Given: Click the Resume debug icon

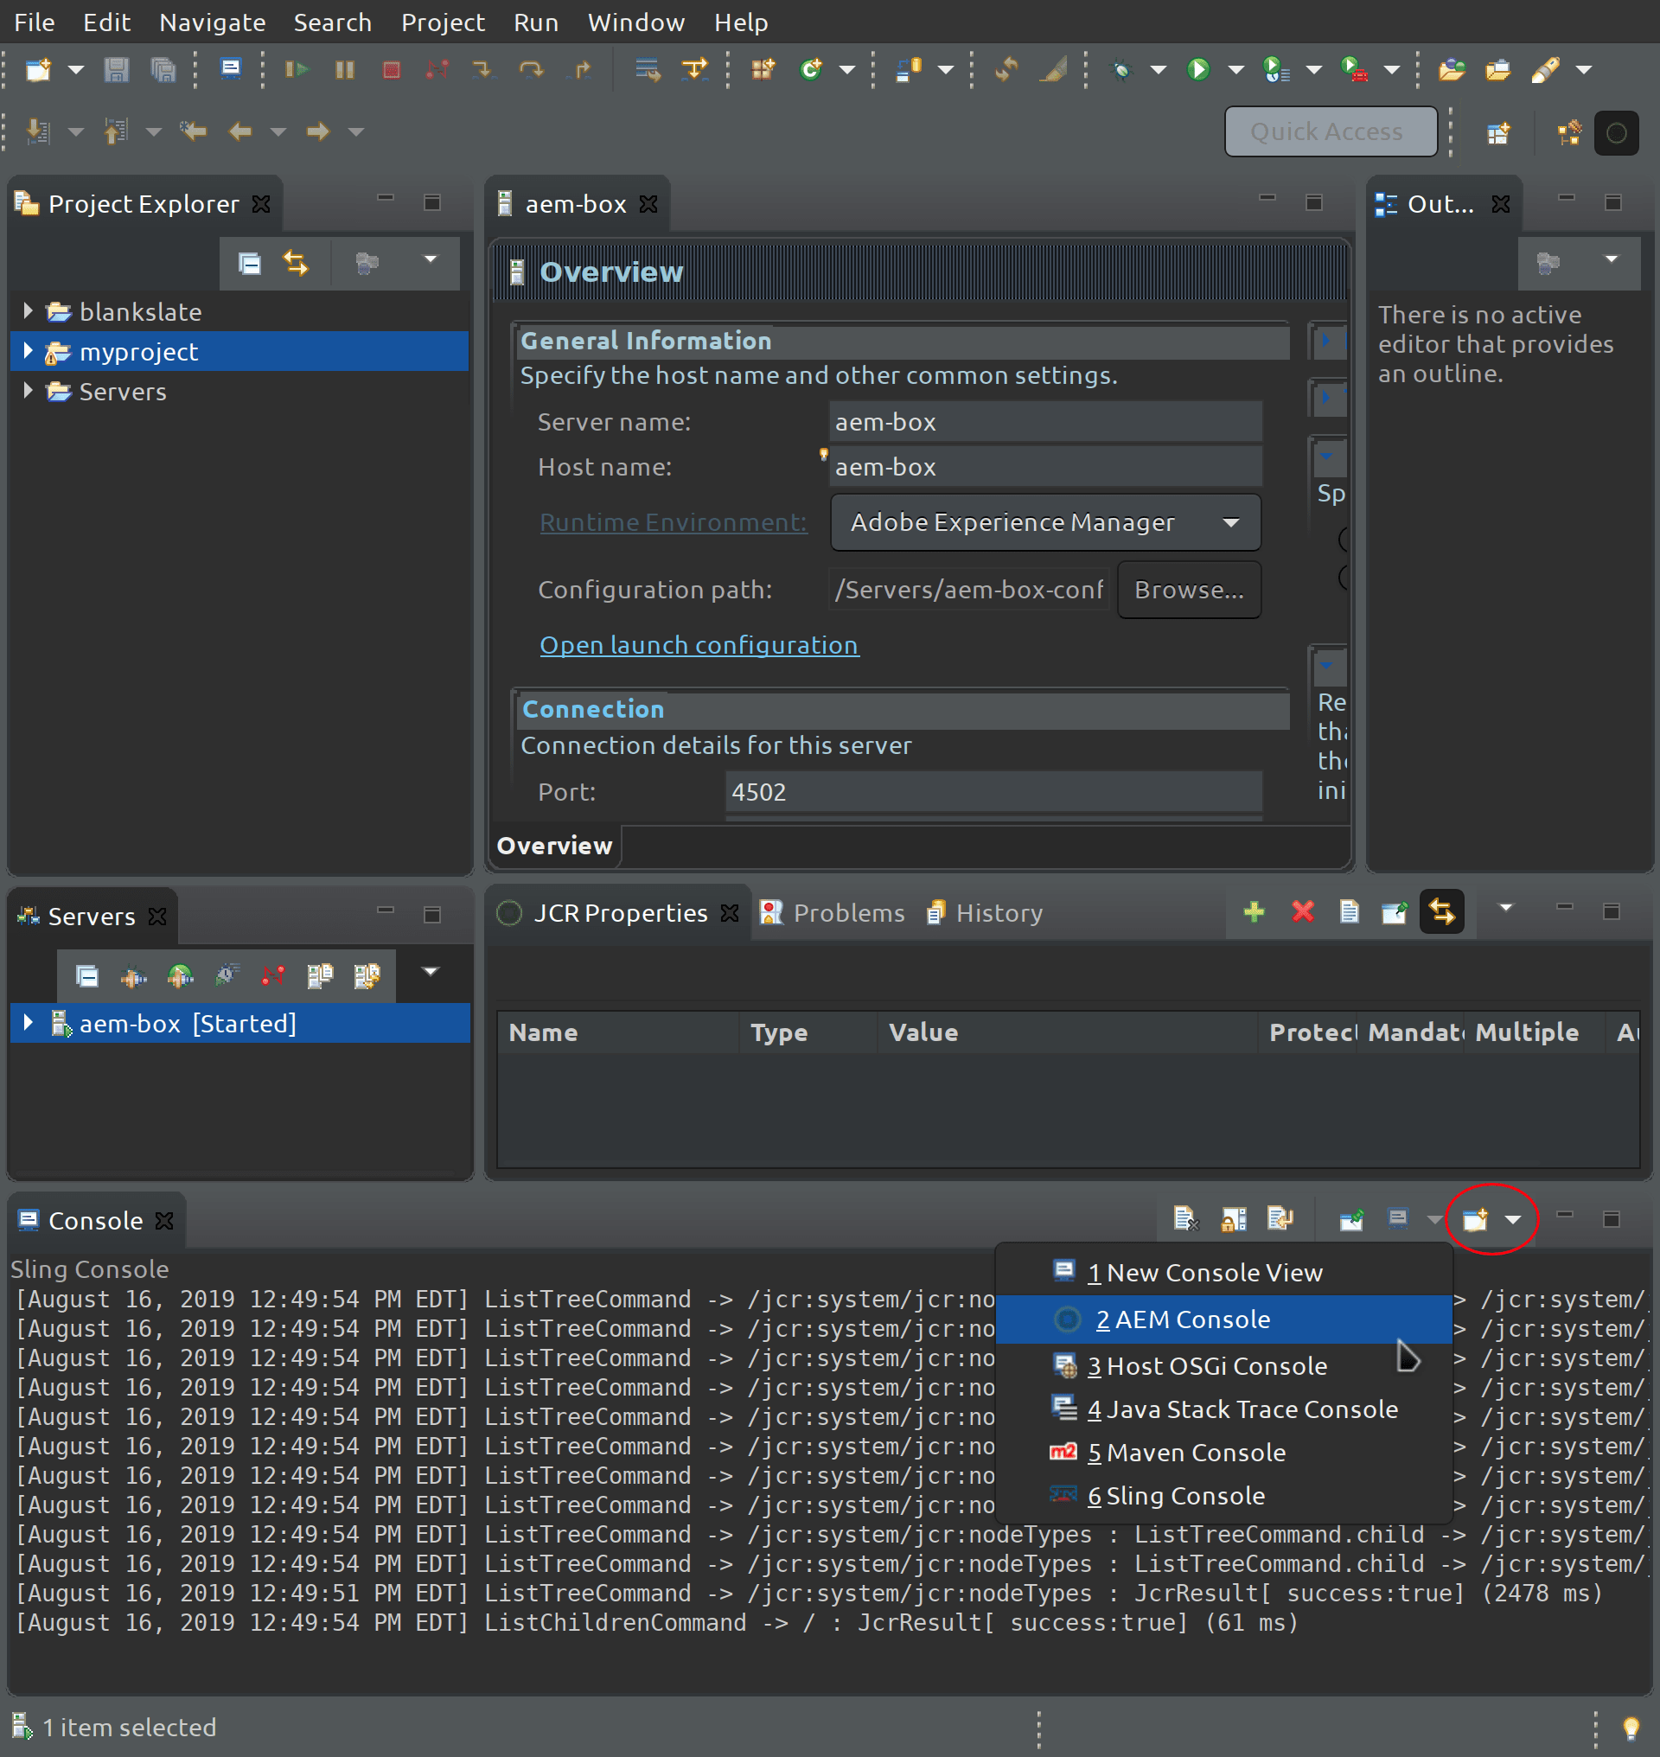Looking at the screenshot, I should 297,70.
